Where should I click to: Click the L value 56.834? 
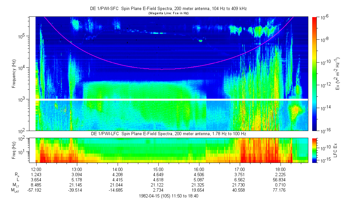280,180
